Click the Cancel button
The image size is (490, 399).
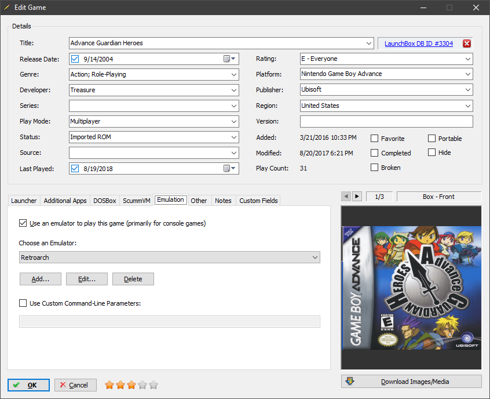click(x=75, y=385)
